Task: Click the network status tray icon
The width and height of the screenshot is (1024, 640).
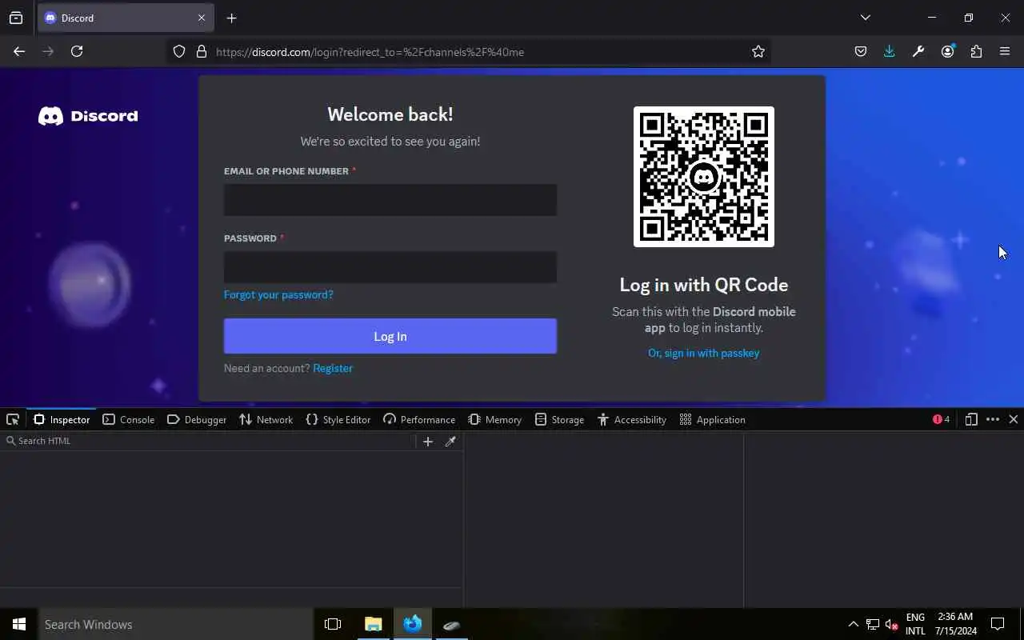Action: [x=873, y=624]
